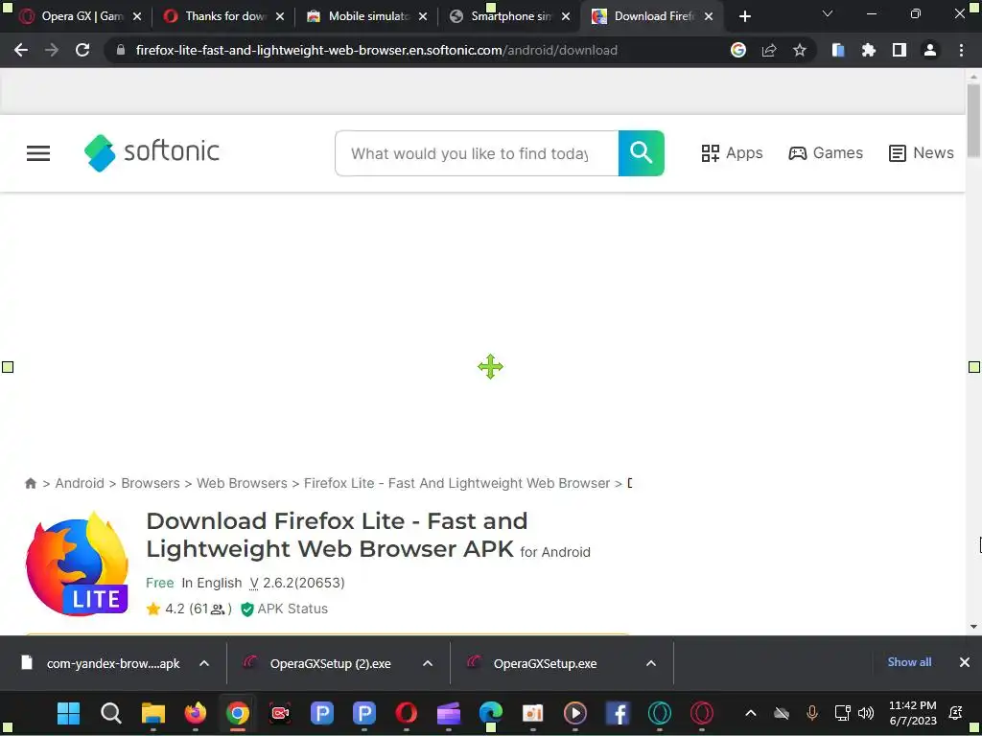982x736 pixels.
Task: Click the browser address bar URL
Action: 376,50
